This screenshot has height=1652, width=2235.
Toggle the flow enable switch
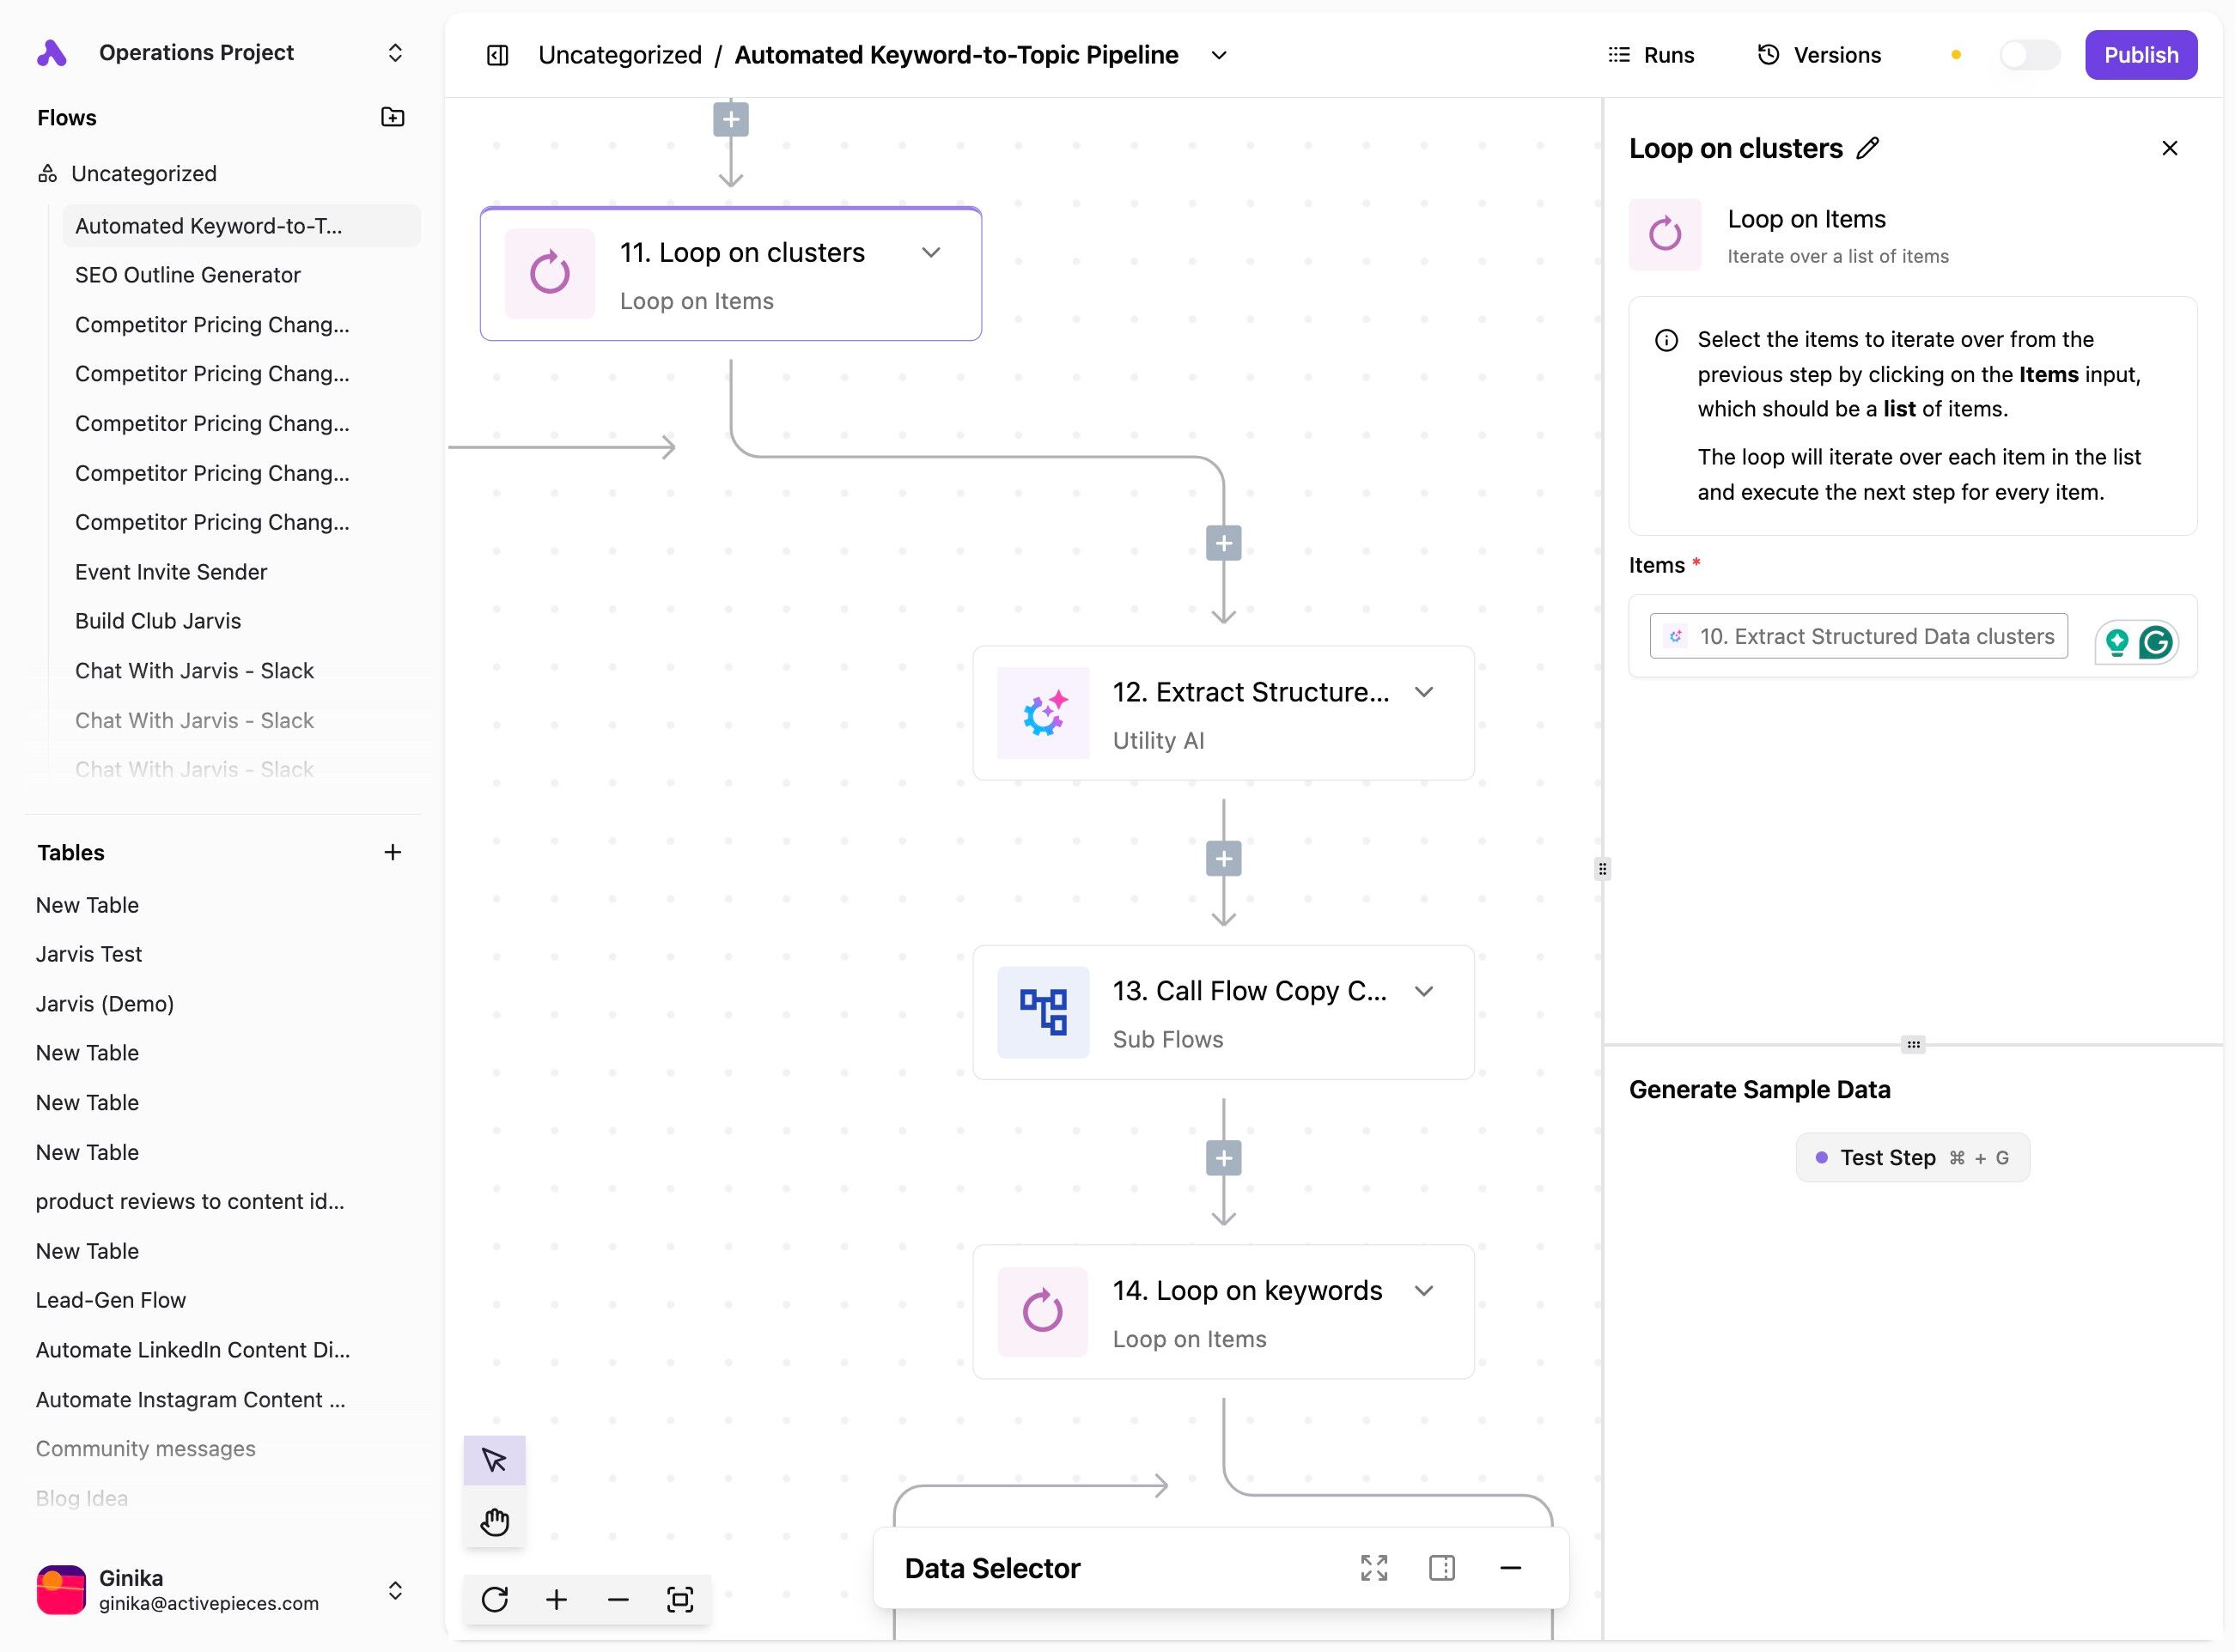[x=2028, y=55]
